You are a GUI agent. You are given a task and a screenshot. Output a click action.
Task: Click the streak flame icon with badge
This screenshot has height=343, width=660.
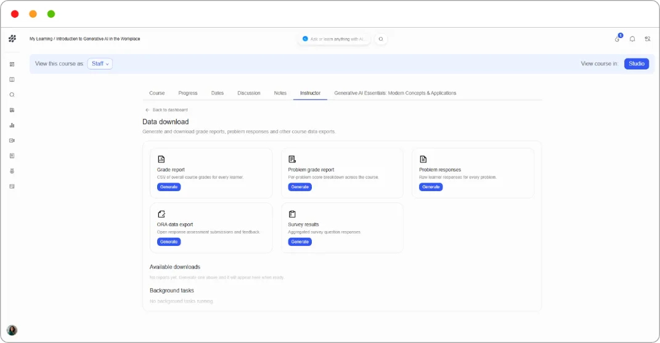click(x=617, y=39)
